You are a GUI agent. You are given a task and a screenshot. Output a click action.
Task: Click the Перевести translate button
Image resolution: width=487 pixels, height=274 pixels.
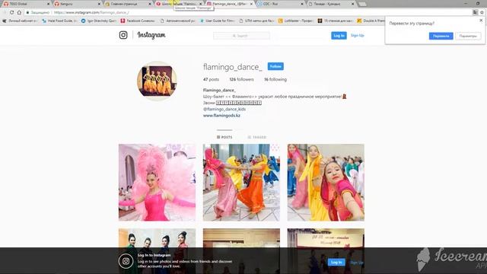point(441,36)
